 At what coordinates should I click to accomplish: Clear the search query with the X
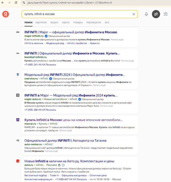134,14
